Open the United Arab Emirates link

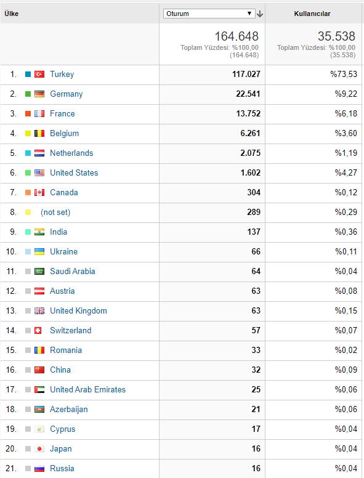click(x=88, y=389)
